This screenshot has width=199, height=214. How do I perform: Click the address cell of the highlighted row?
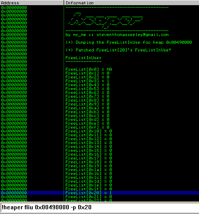(14, 193)
